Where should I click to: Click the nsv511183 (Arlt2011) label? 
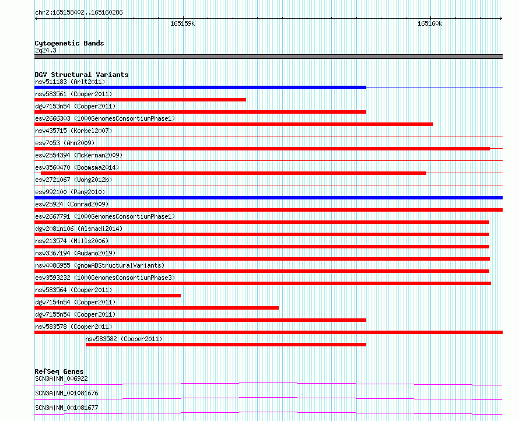[70, 82]
